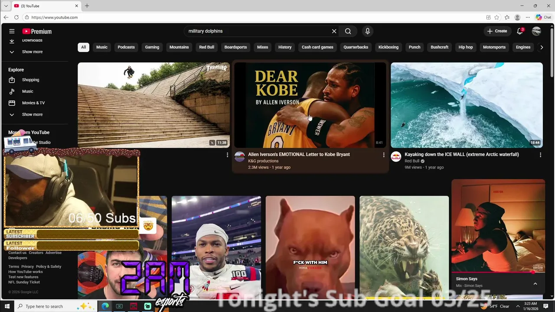Select the Music filter chip
Image resolution: width=555 pixels, height=312 pixels.
[102, 47]
